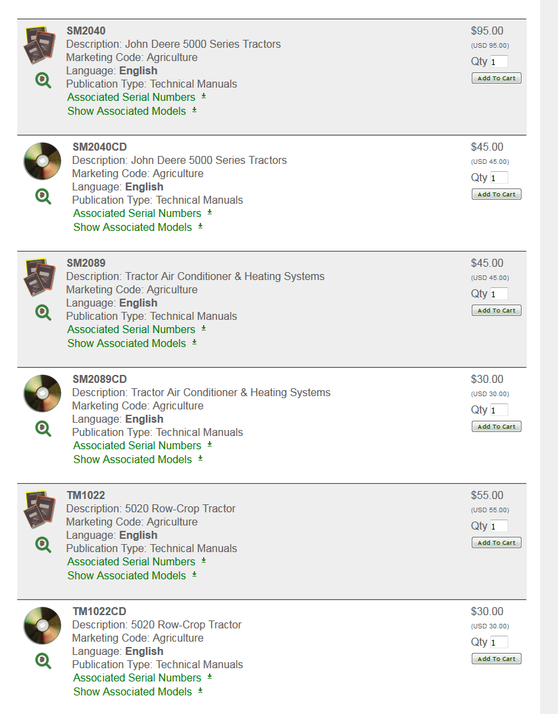Click the magnifier icon under SM2040 manual

coord(43,80)
